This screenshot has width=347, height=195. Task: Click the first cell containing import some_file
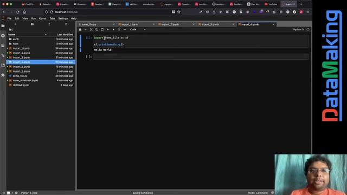tap(201, 41)
